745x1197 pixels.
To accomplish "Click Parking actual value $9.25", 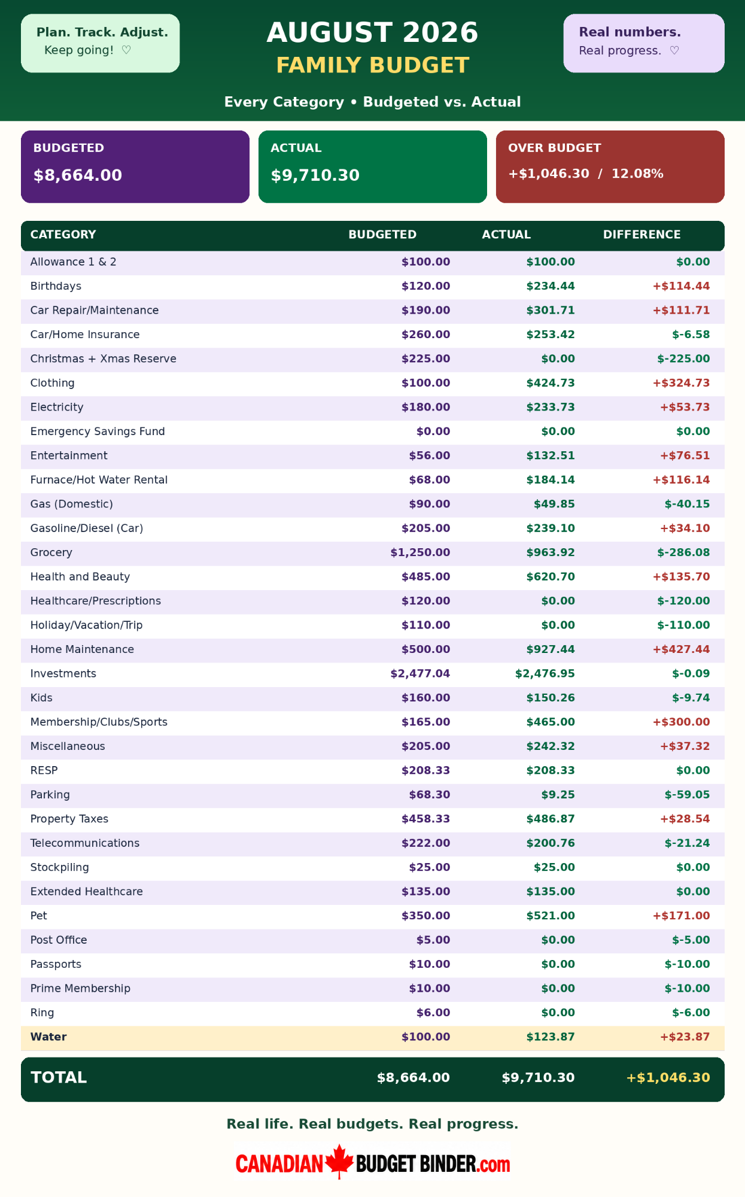I will pyautogui.click(x=558, y=795).
